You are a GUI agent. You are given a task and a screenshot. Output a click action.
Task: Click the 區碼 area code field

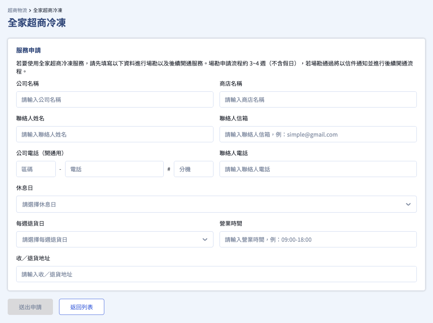[36, 169]
